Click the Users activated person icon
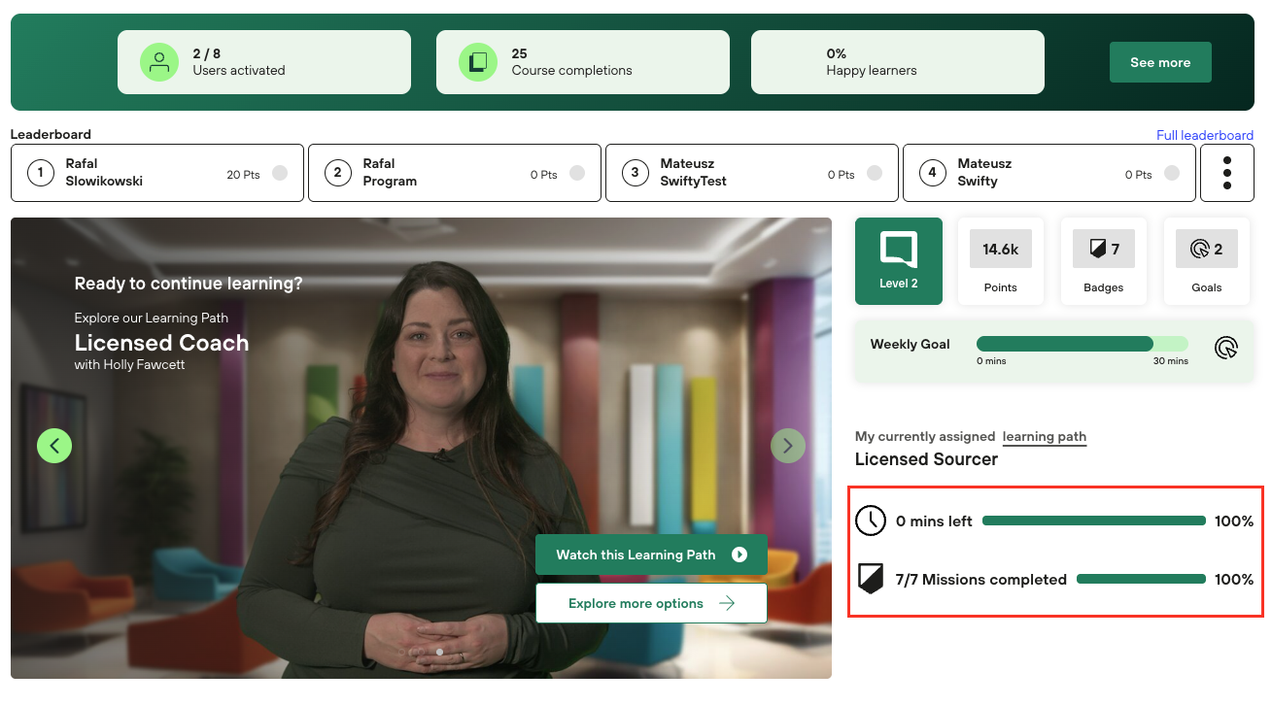1272x706 pixels. [x=159, y=62]
